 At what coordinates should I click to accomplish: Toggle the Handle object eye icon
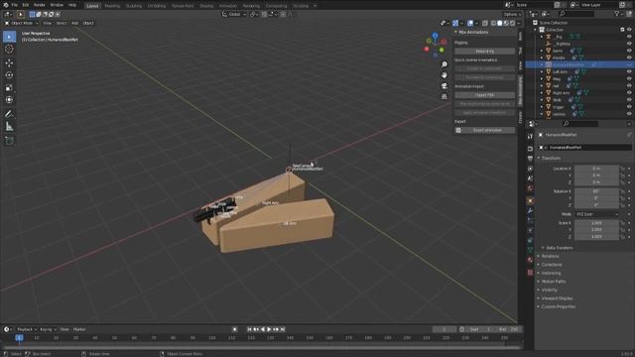(629, 58)
